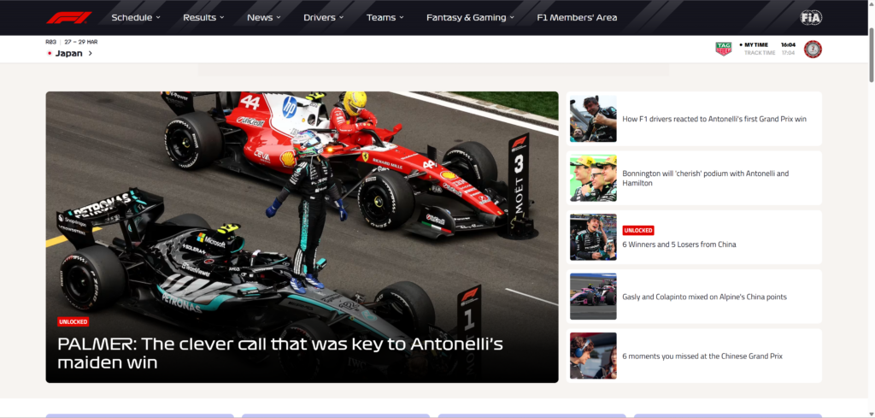Click the Japan flag icon
This screenshot has height=418, width=875.
50,54
